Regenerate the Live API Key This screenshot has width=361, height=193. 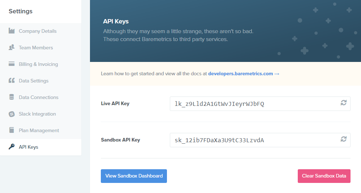[344, 103]
